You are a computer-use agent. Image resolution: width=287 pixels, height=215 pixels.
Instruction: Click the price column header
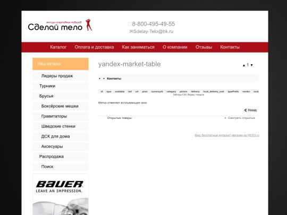click(x=145, y=91)
